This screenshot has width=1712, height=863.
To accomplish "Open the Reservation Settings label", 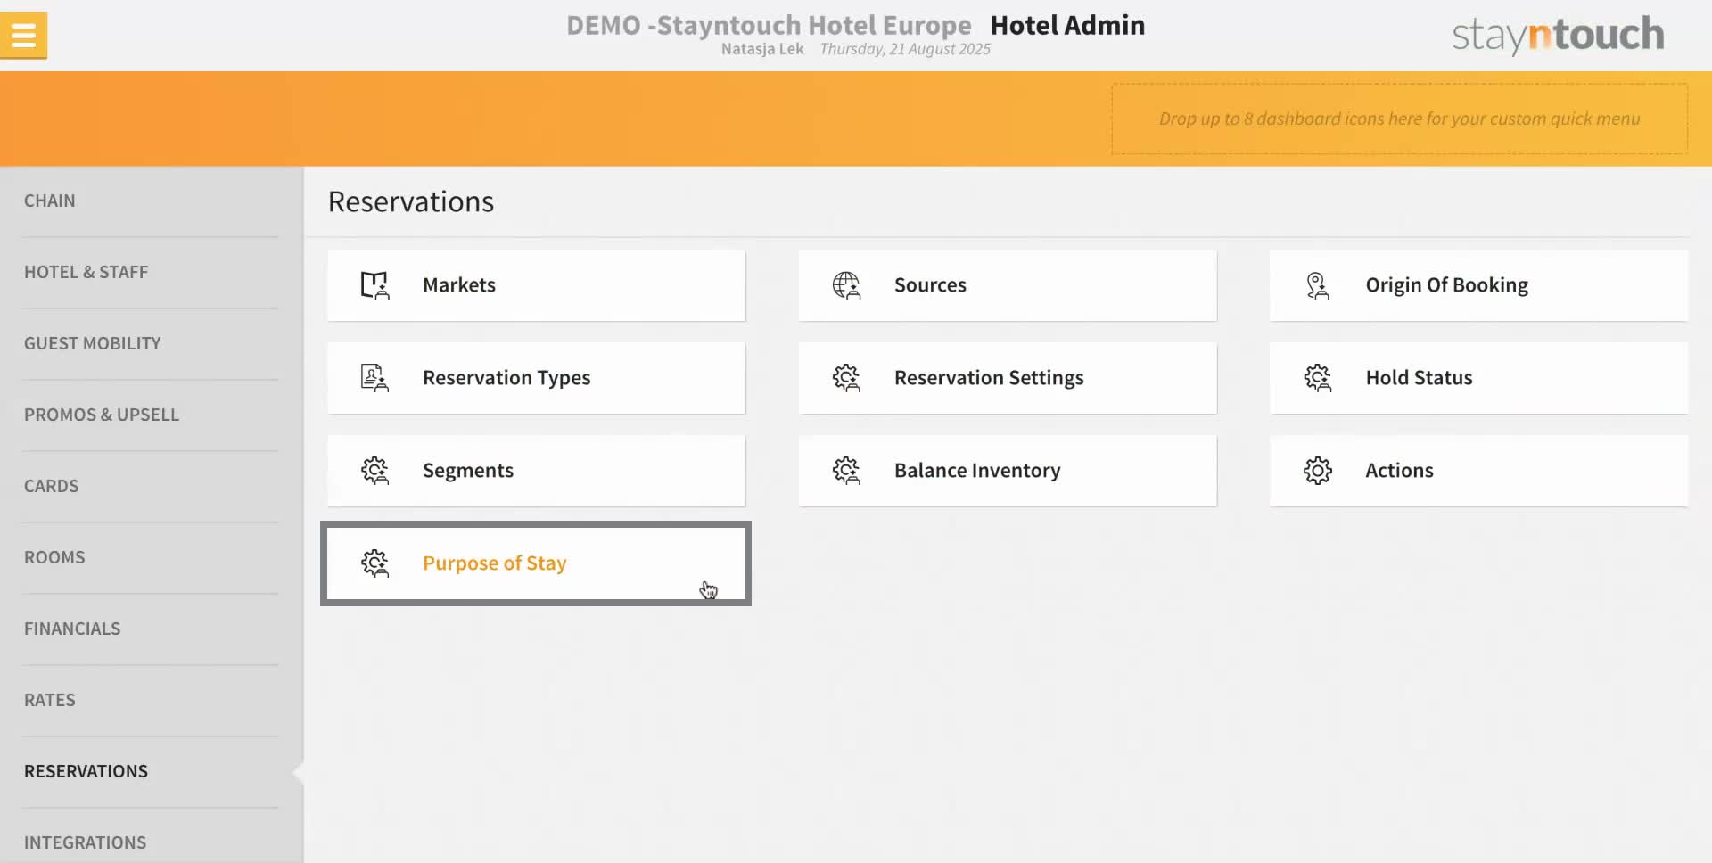I will pyautogui.click(x=989, y=378).
